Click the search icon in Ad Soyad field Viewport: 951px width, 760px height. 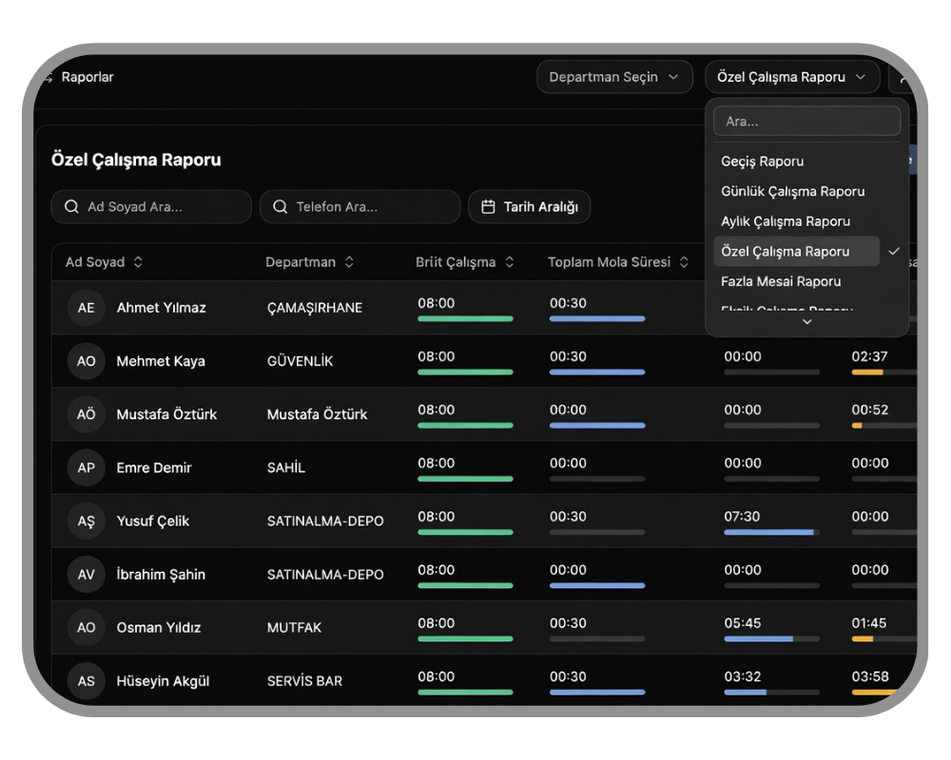71,207
